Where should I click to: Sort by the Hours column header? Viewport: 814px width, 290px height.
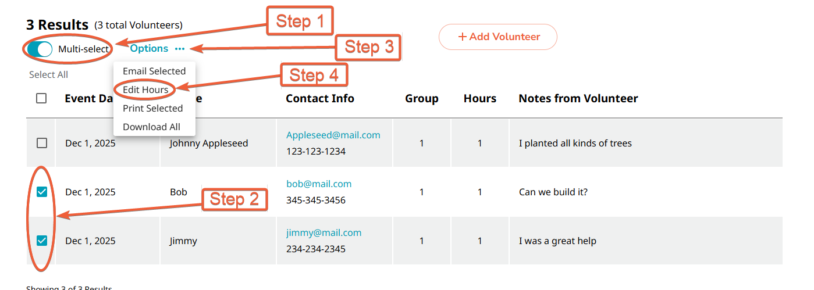pyautogui.click(x=479, y=98)
